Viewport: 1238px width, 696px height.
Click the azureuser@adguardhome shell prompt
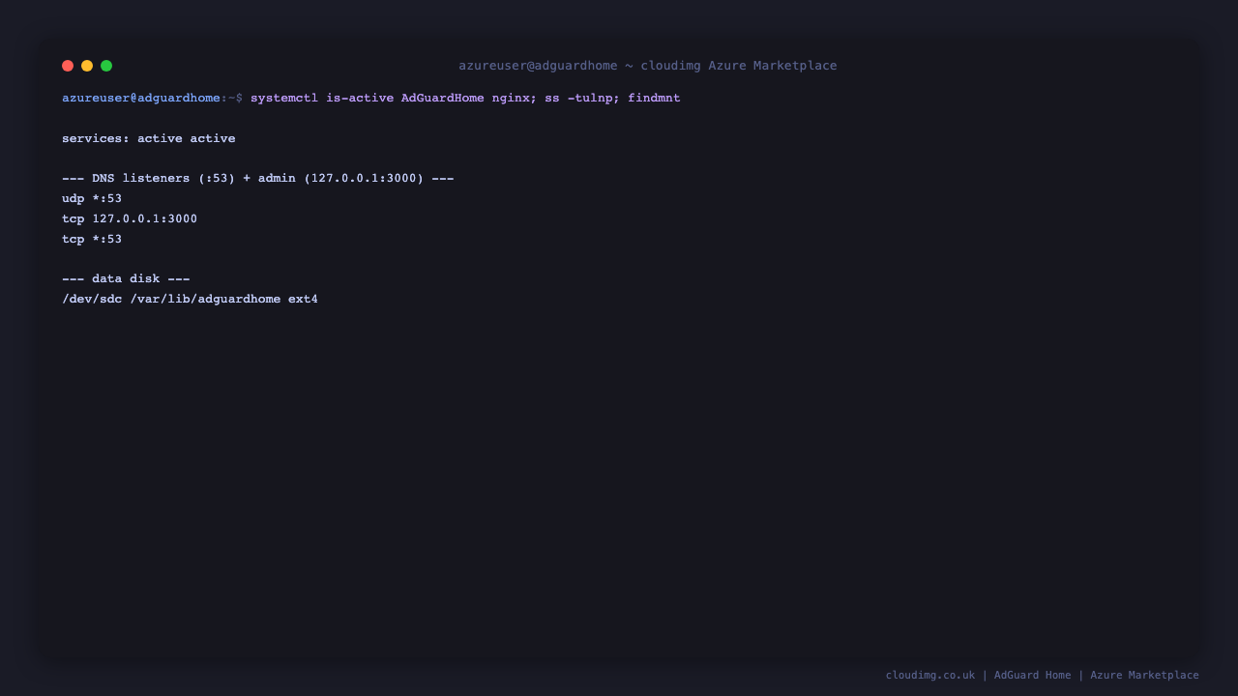point(152,98)
